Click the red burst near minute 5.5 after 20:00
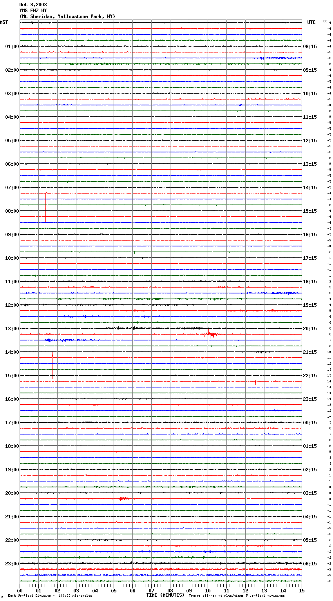Screen dimensions: 333x601 pos(124,499)
